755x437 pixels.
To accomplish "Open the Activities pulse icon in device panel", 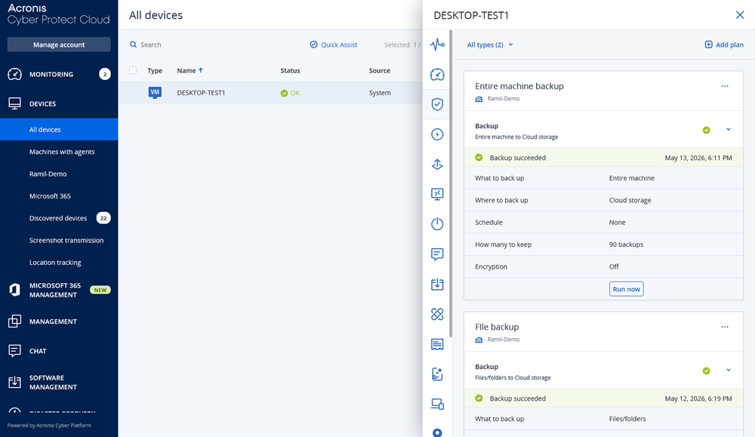I will pos(437,45).
